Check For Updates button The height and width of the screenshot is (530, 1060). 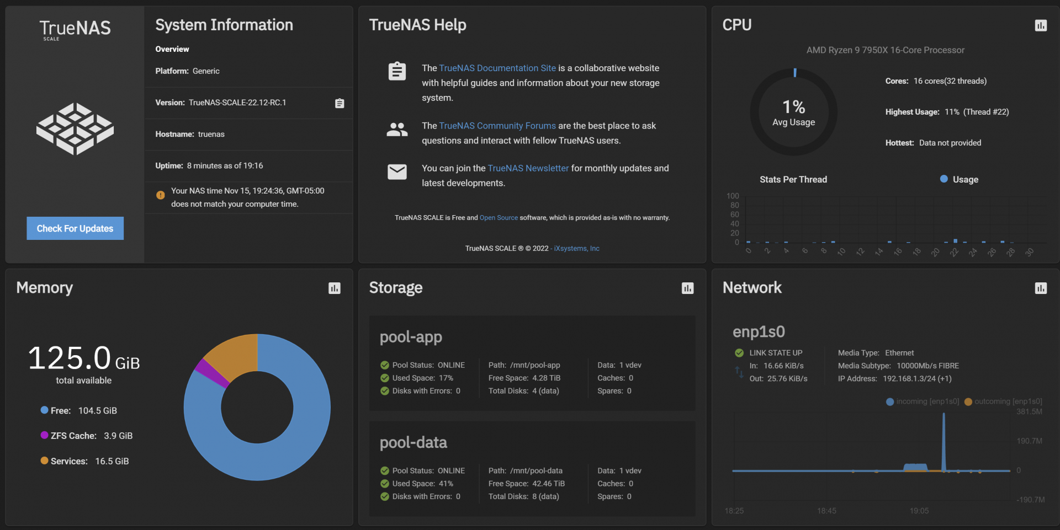[x=75, y=228]
